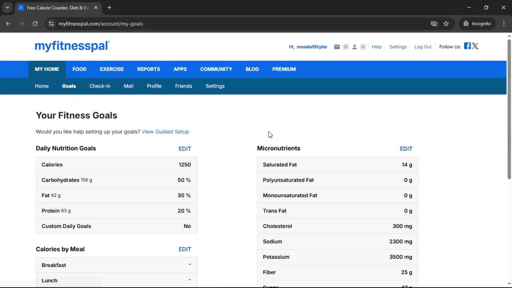Click View Guided Setup link

tap(165, 132)
